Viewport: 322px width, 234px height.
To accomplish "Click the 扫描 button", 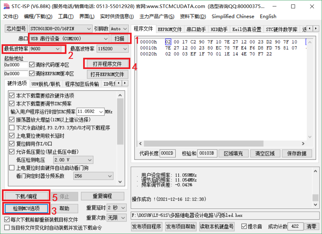I will (119, 39).
